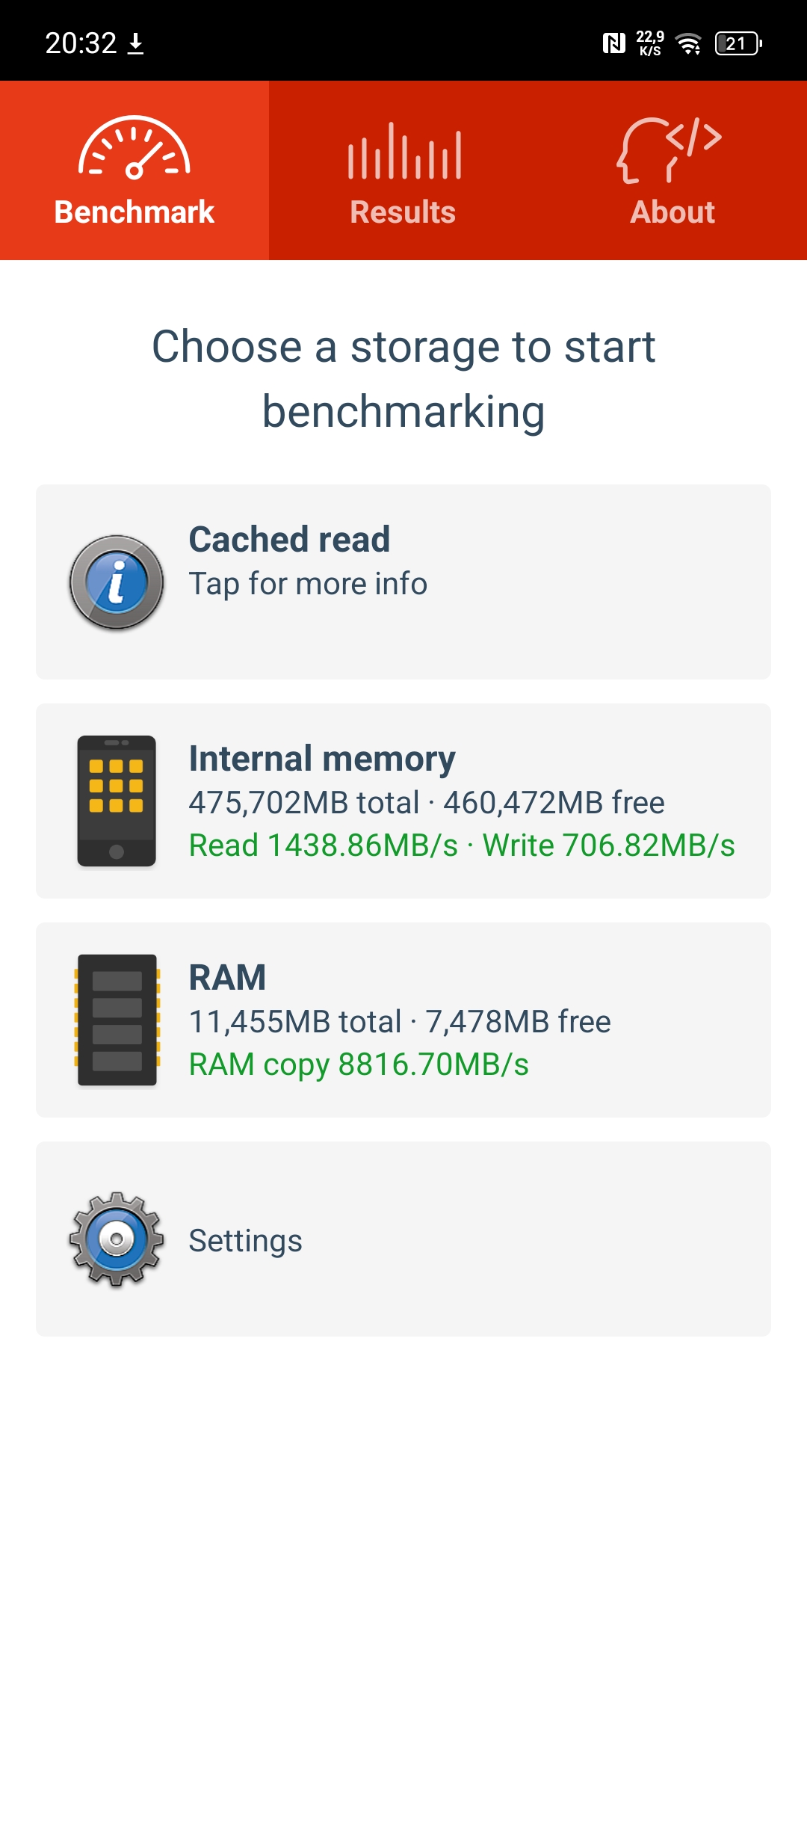Tap the Wi-Fi status icon

coord(688,43)
